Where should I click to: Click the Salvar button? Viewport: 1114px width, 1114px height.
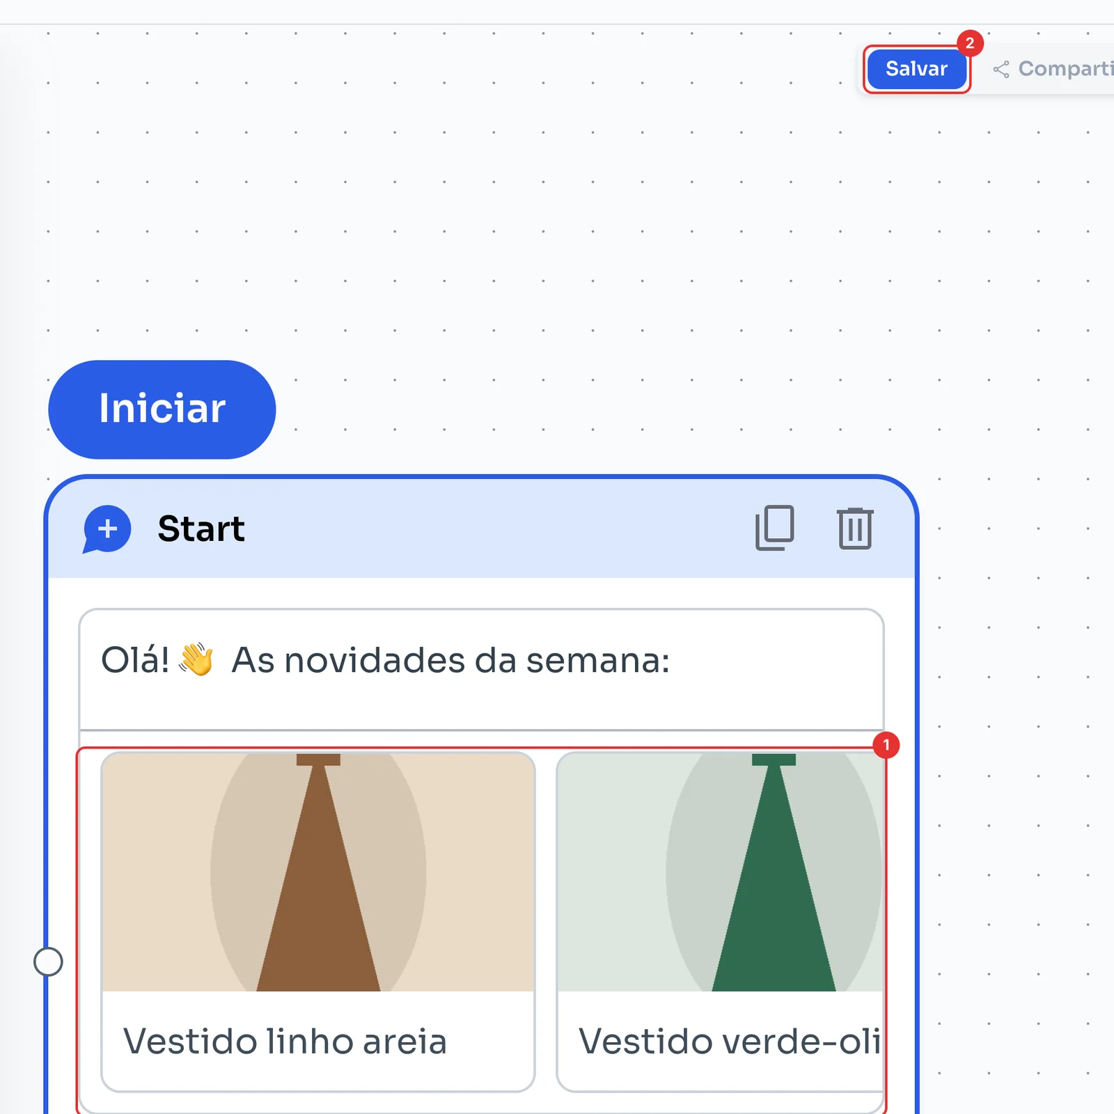pyautogui.click(x=916, y=69)
